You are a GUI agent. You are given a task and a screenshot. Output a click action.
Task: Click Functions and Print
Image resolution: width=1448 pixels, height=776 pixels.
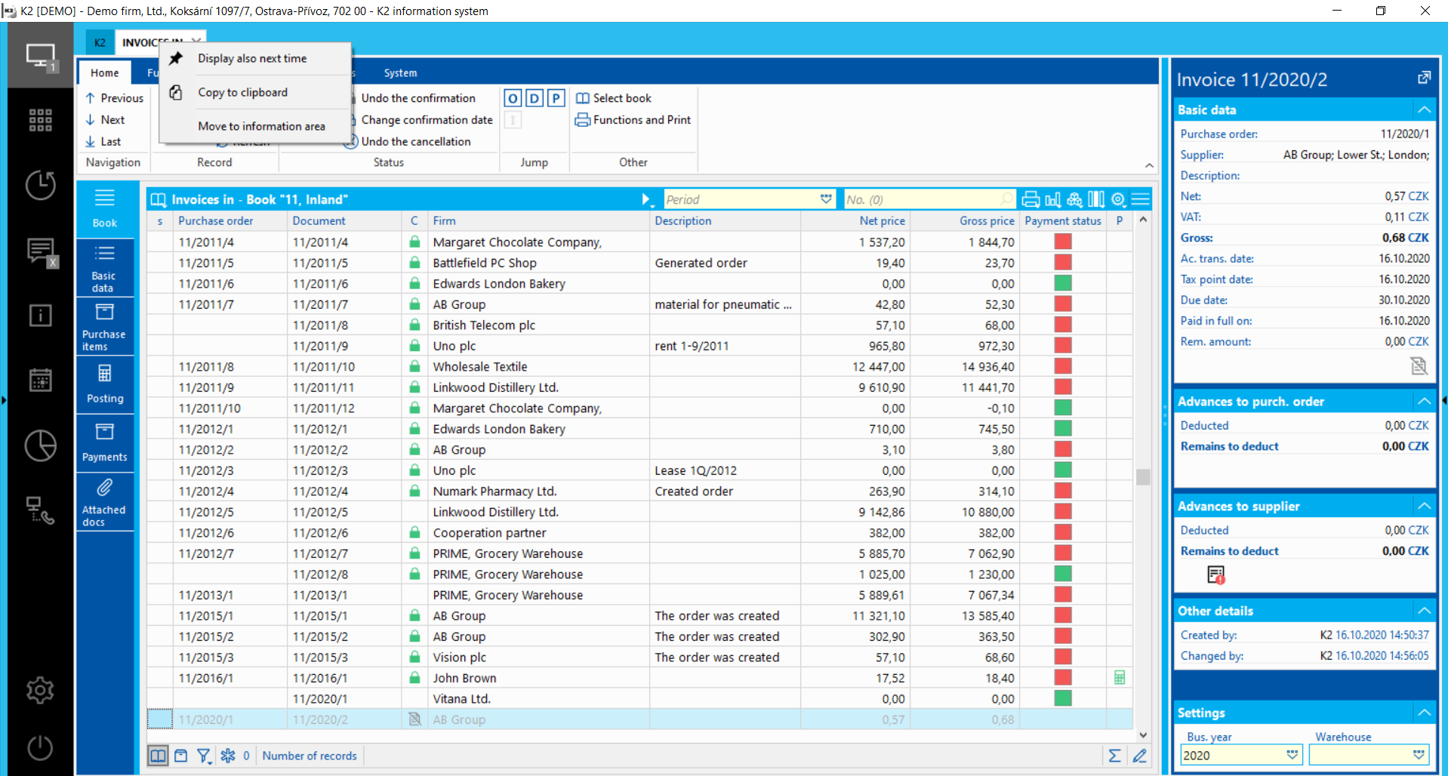(633, 120)
